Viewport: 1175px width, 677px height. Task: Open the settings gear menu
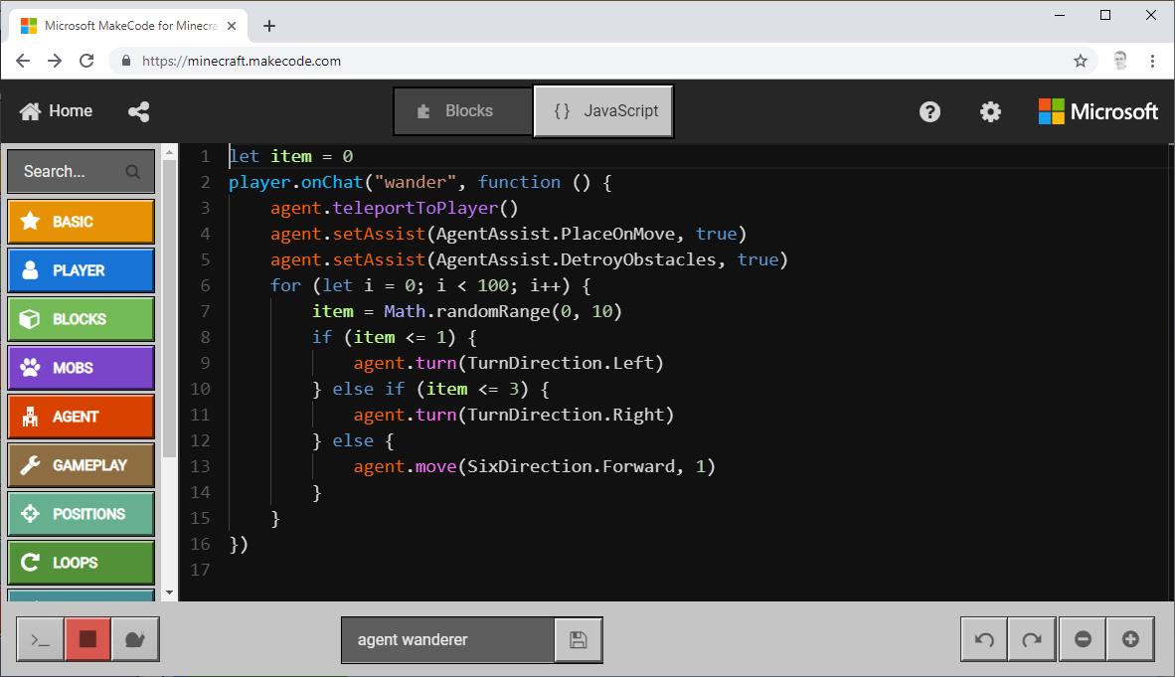click(991, 111)
